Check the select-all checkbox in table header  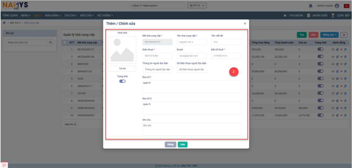pos(65,43)
